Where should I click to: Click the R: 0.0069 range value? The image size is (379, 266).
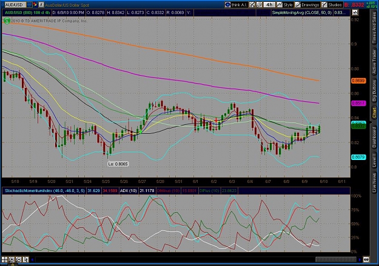tap(175, 13)
